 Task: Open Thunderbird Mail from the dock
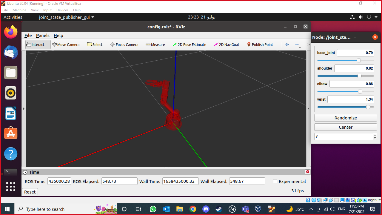pos(11,52)
